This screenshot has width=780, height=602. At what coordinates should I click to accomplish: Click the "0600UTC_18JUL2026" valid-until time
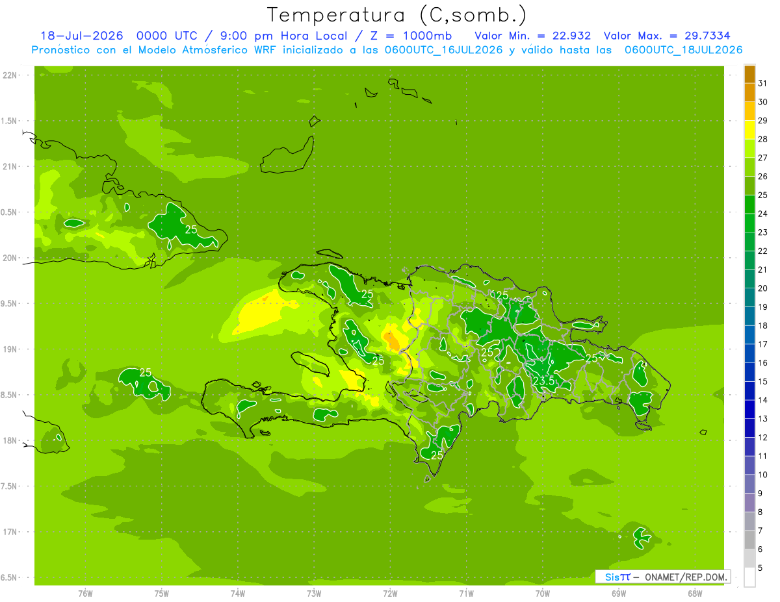[x=684, y=50]
